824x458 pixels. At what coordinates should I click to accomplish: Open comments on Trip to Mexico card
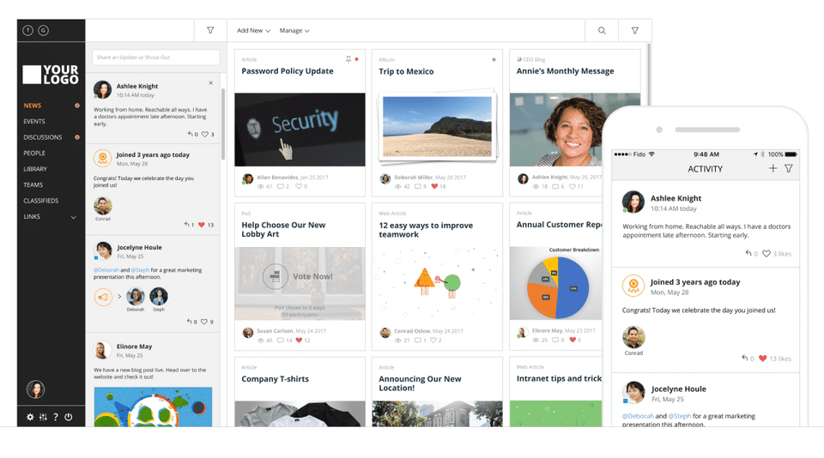point(418,186)
